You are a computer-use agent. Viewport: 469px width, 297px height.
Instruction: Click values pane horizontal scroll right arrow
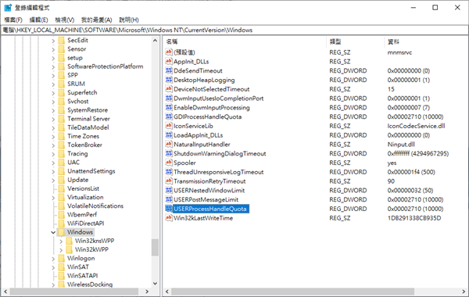click(x=464, y=292)
